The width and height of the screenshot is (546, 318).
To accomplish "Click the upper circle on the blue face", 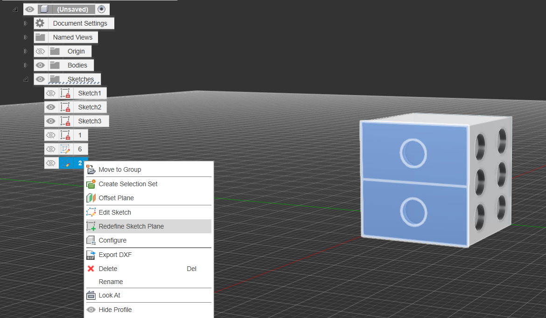I will click(x=413, y=152).
